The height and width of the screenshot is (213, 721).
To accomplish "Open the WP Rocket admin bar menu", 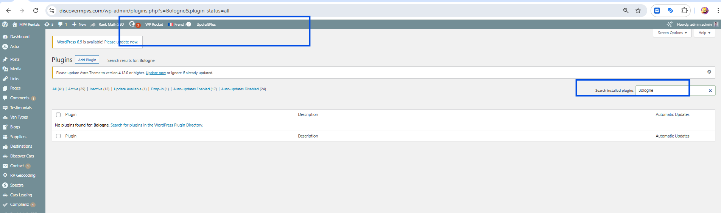I will pyautogui.click(x=154, y=24).
